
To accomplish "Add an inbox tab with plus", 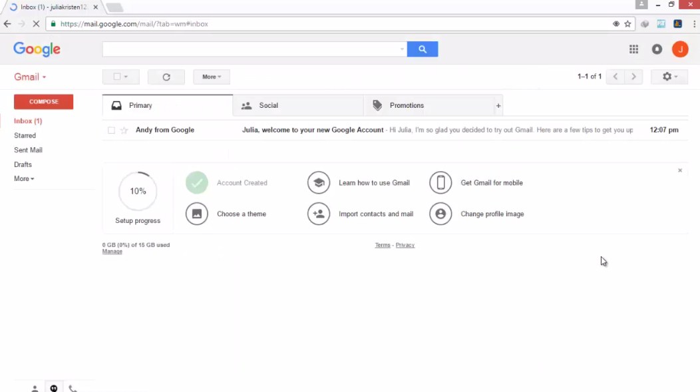I will coord(498,106).
